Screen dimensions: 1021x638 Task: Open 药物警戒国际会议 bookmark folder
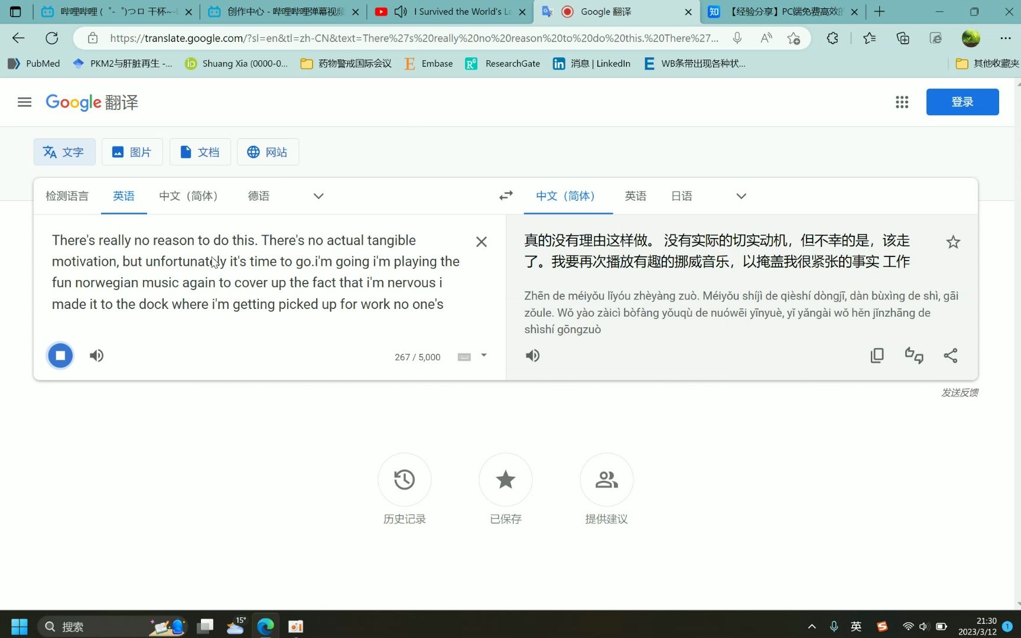tap(346, 63)
